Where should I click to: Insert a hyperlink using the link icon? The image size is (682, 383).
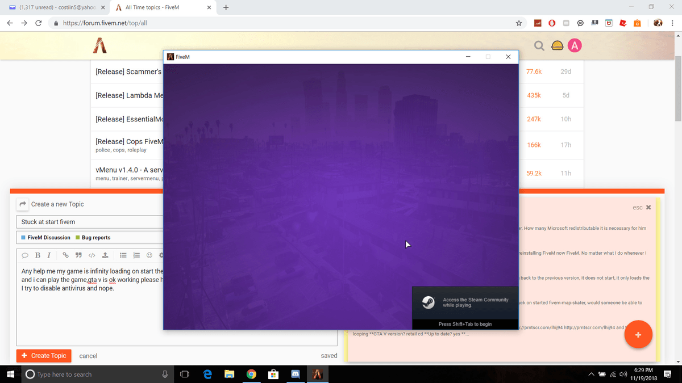click(x=66, y=255)
